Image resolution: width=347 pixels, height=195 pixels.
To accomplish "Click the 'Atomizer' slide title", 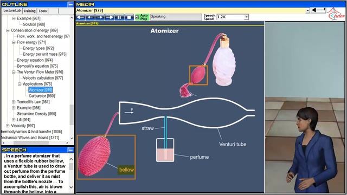I will 164,31.
